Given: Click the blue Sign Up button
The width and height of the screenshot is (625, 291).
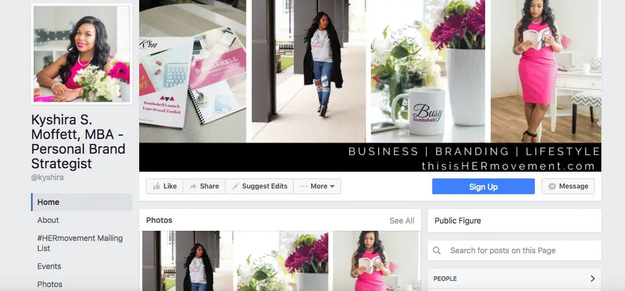Looking at the screenshot, I should point(484,186).
